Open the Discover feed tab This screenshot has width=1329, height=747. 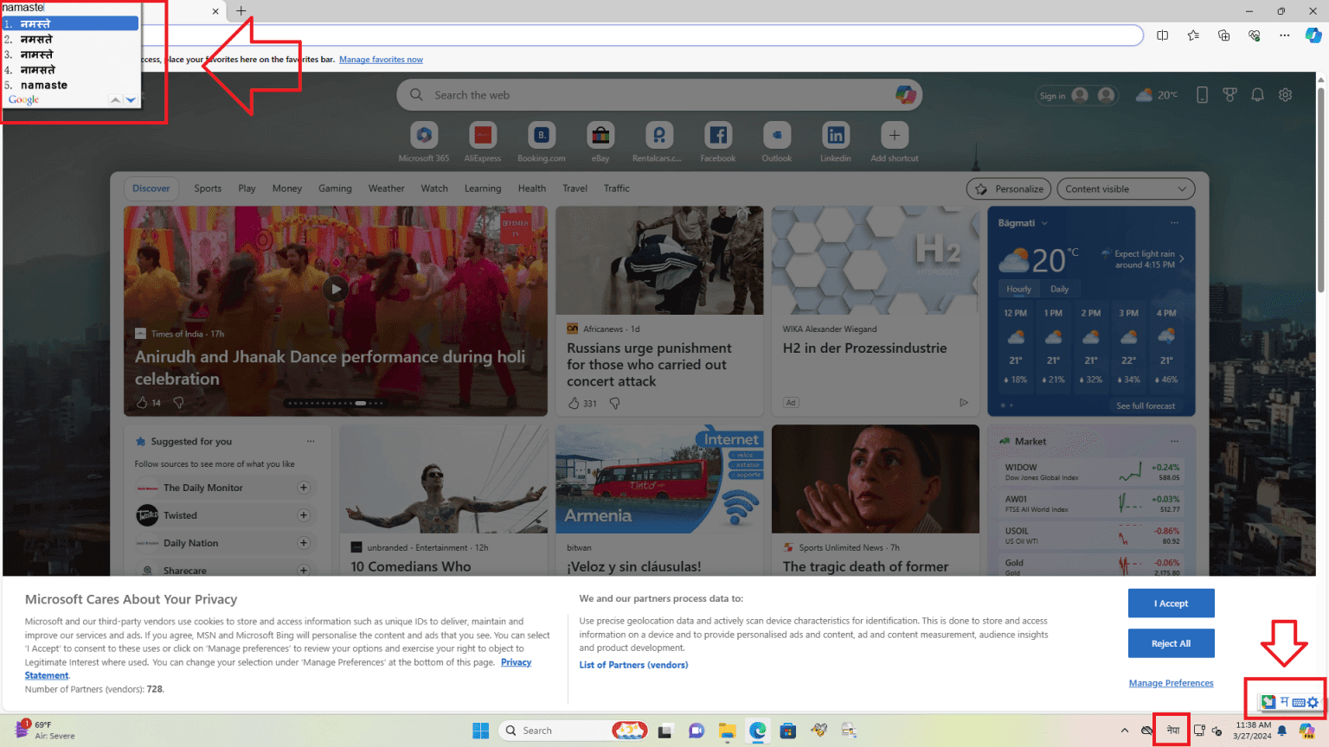[151, 188]
